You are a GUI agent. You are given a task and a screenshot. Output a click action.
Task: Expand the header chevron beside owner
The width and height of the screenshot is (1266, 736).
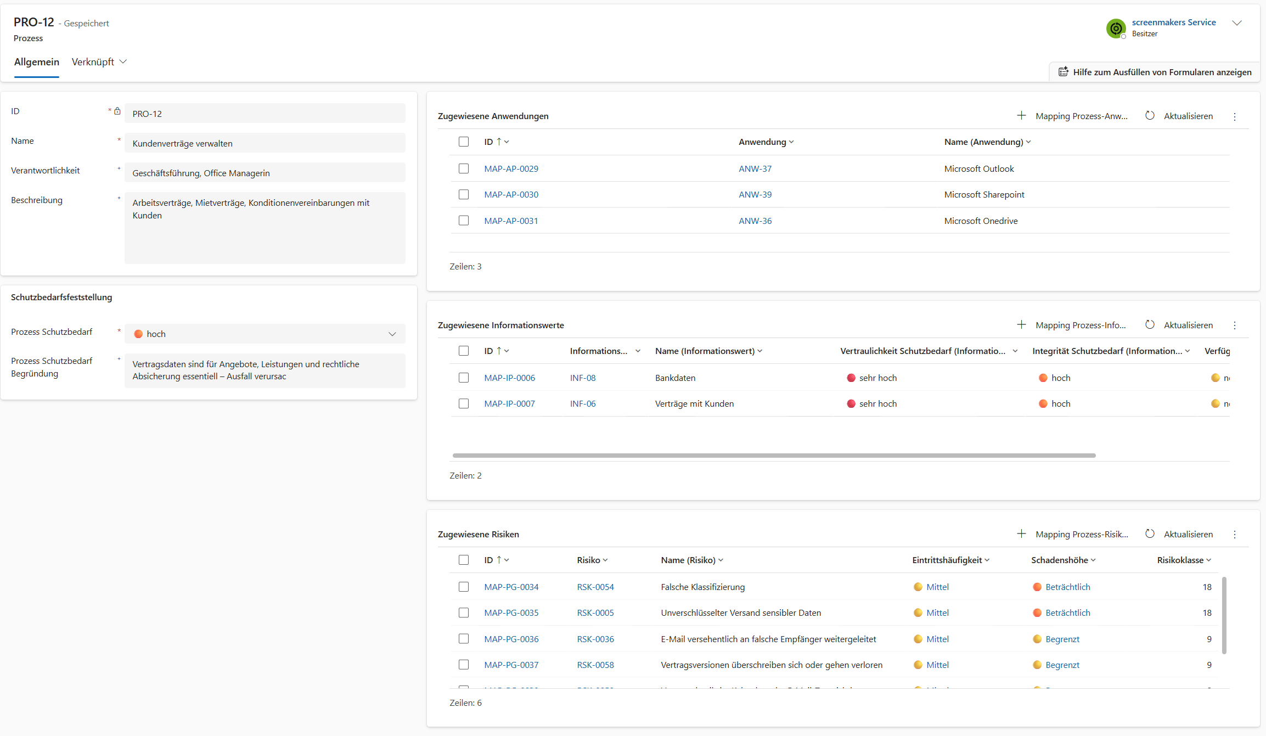point(1237,23)
